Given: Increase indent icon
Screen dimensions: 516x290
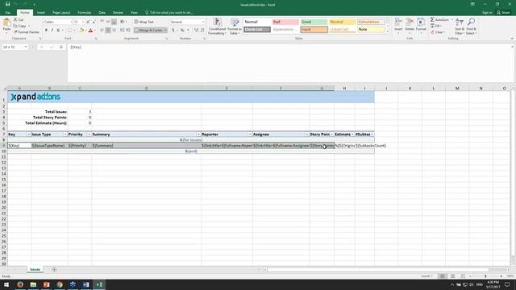Looking at the screenshot, I should (x=127, y=31).
